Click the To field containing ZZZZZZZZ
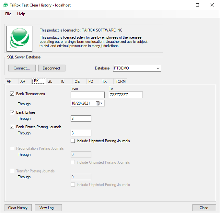The image size is (220, 213). coord(126,95)
